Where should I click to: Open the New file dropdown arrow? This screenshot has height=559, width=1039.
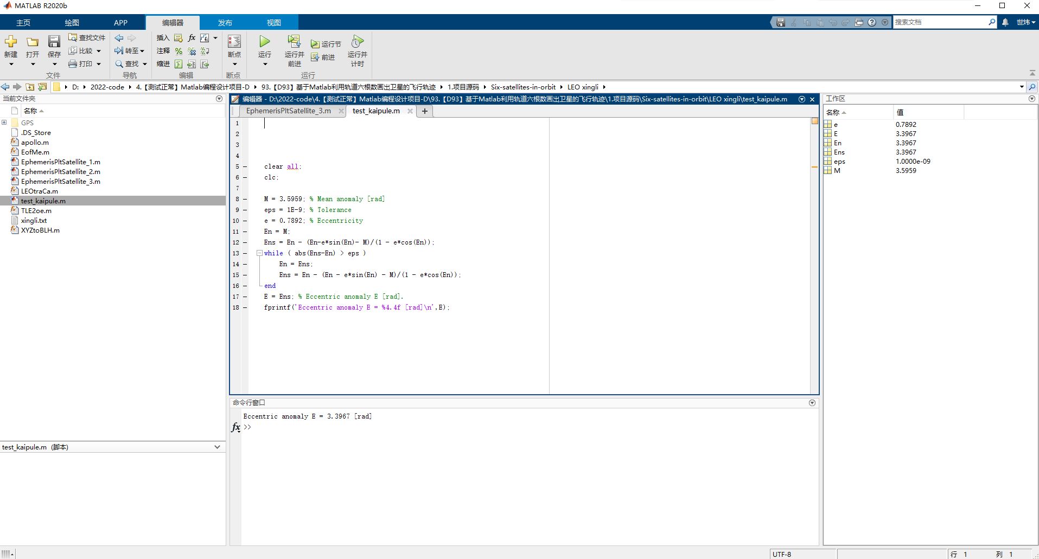[x=11, y=64]
